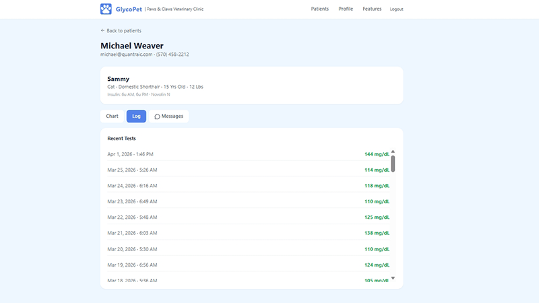
Task: Select the Mar 24, 2026 - 6:16 AM entry
Action: [248, 186]
